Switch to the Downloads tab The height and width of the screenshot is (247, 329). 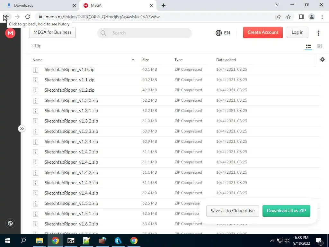[40, 5]
